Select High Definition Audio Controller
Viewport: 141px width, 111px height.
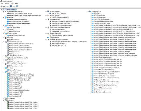click(104, 21)
